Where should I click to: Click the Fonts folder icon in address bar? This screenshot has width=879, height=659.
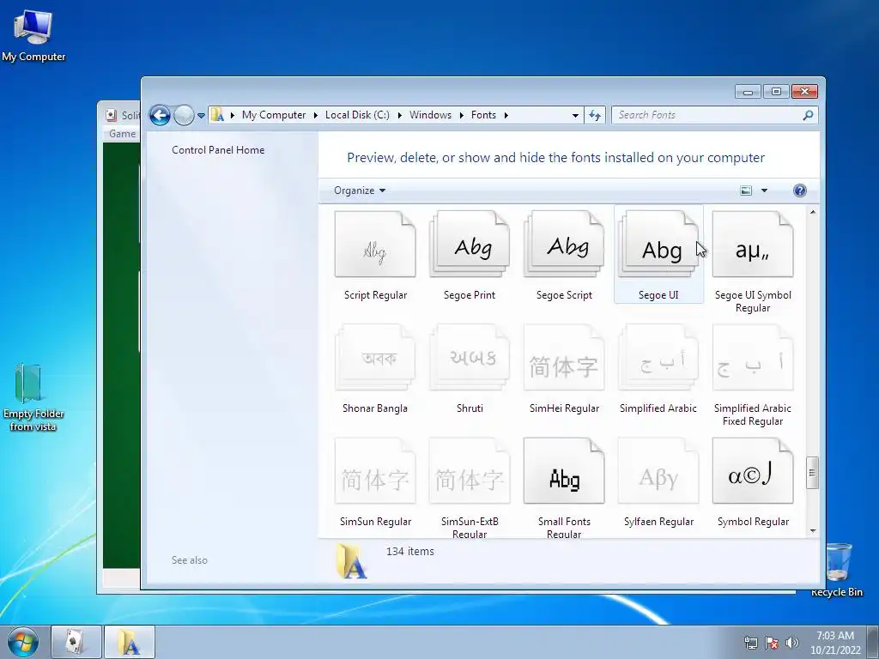pos(217,116)
